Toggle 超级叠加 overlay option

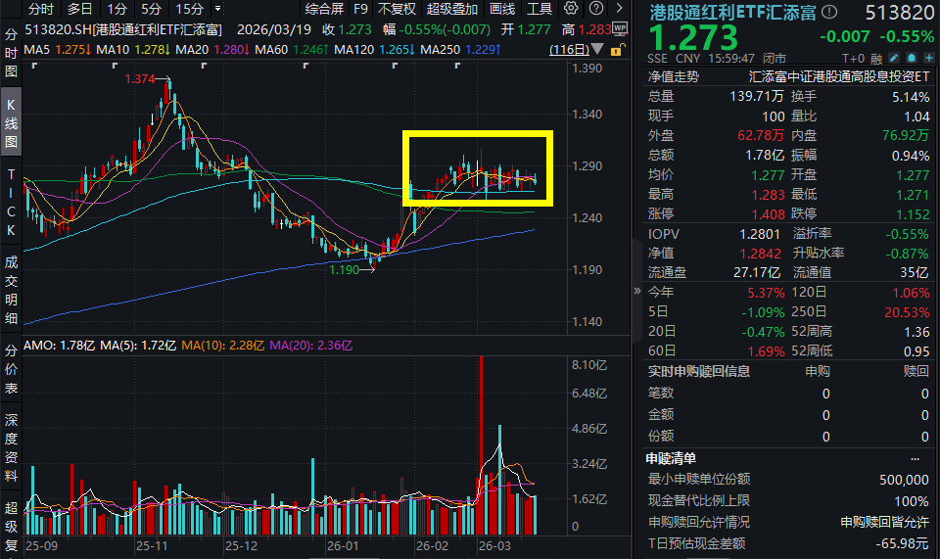pyautogui.click(x=452, y=9)
